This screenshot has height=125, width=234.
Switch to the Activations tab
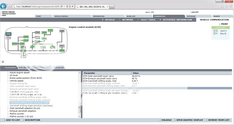24,68
